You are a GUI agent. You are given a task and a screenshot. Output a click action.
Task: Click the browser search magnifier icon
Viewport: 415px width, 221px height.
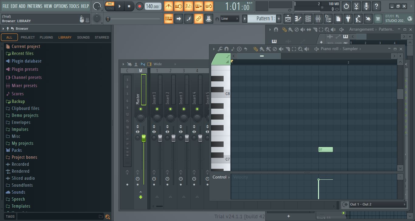click(x=107, y=217)
